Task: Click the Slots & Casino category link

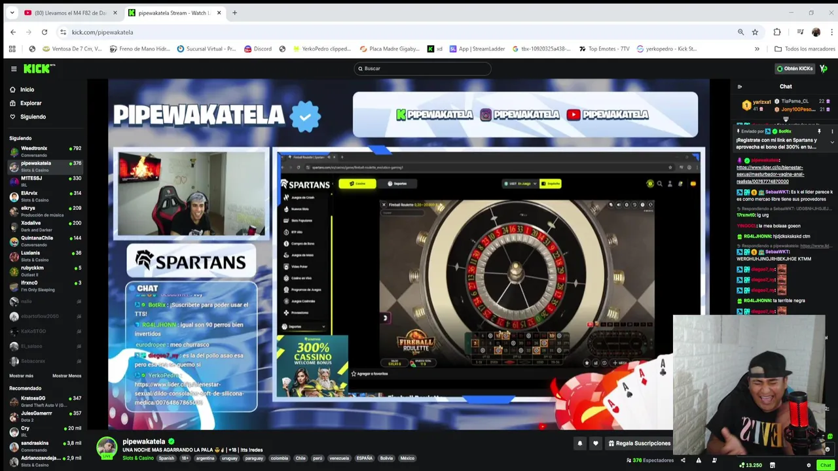Action: pyautogui.click(x=137, y=459)
